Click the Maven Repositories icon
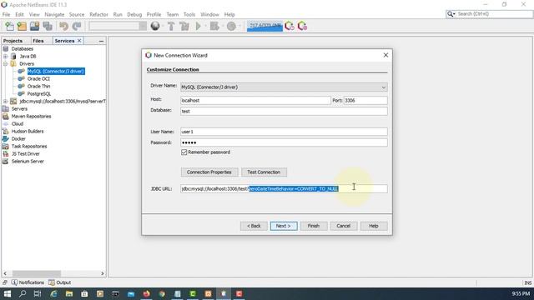The width and height of the screenshot is (534, 300). coord(6,117)
